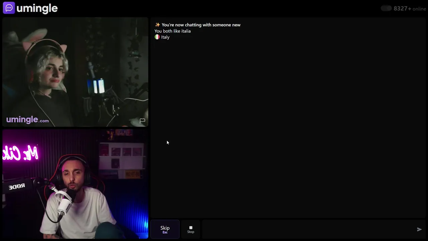
Task: Click the 'You both like italia' text
Action: (173, 31)
